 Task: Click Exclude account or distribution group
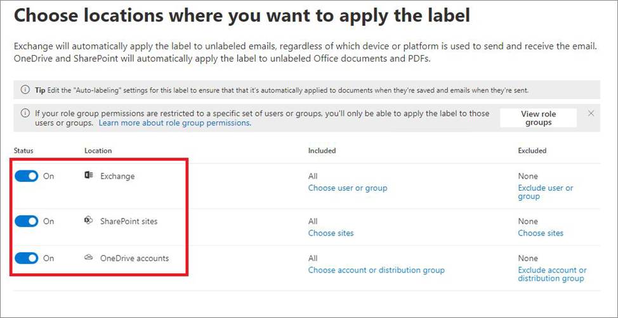551,274
